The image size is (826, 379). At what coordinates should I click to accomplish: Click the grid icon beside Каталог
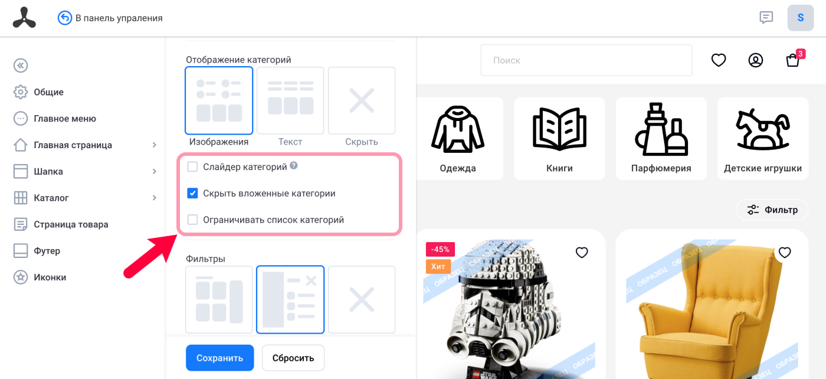pyautogui.click(x=21, y=198)
